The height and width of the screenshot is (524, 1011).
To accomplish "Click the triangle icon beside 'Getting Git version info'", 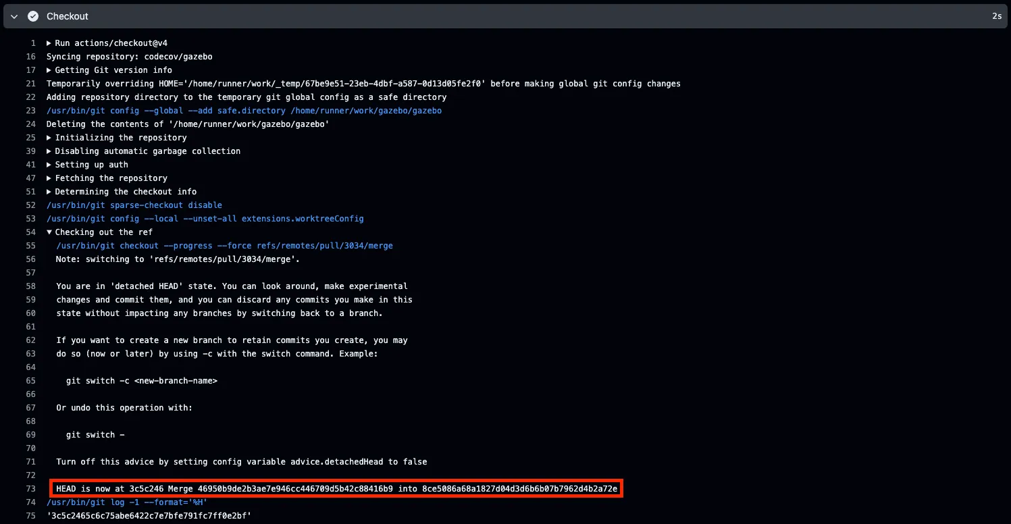I will pyautogui.click(x=48, y=70).
